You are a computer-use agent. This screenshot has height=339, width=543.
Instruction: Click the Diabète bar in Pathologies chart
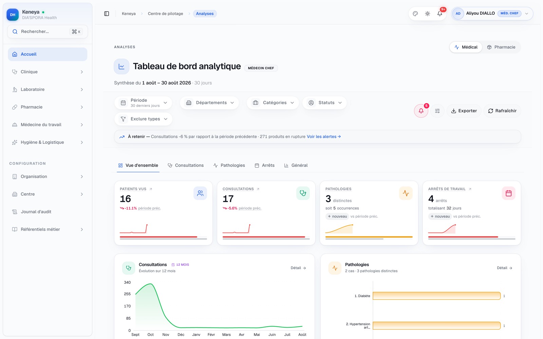pyautogui.click(x=437, y=296)
